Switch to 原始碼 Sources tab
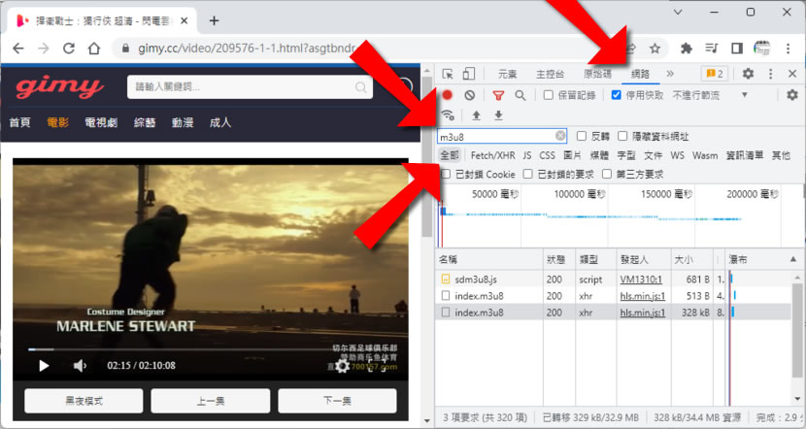 [x=598, y=74]
